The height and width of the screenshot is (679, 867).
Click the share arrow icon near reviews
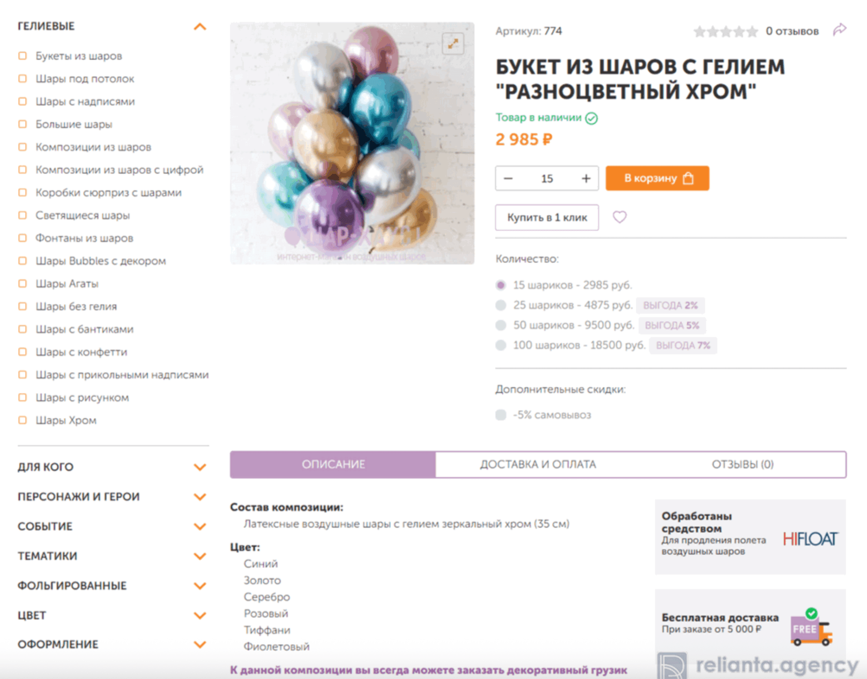(x=839, y=30)
